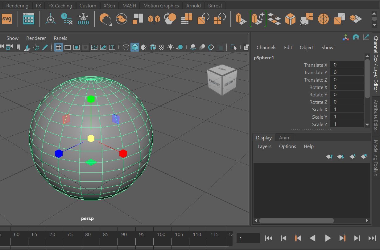Open the viewport Show menu
Viewport: 380px width, 250px height.
[12, 38]
